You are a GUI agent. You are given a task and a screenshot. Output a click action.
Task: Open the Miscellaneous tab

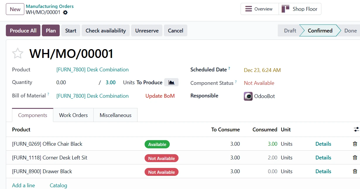pyautogui.click(x=115, y=115)
